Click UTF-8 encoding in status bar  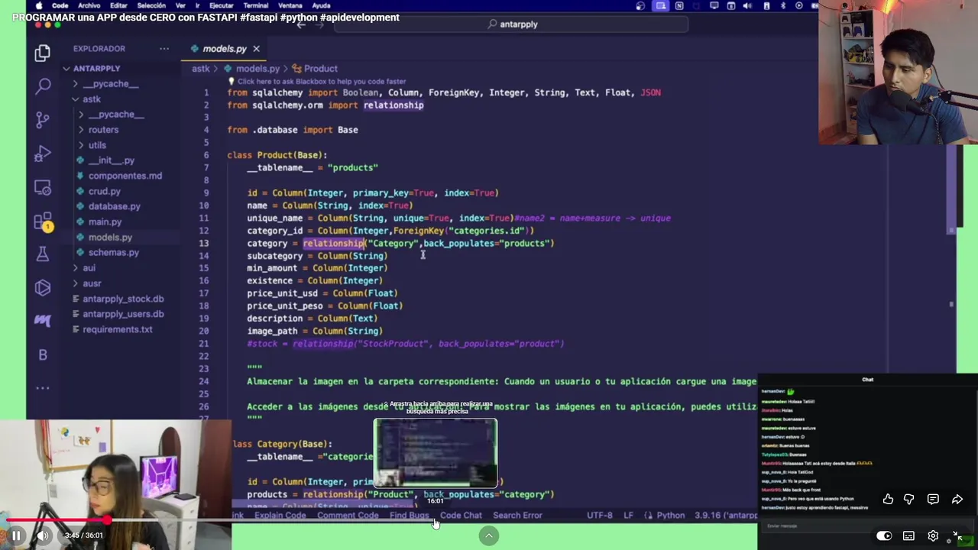(x=599, y=516)
